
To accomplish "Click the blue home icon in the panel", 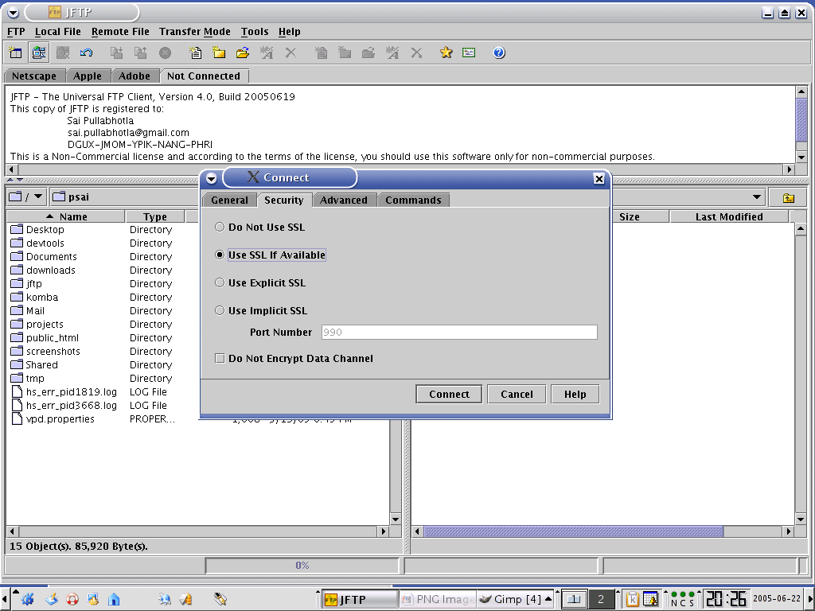I will point(114,600).
